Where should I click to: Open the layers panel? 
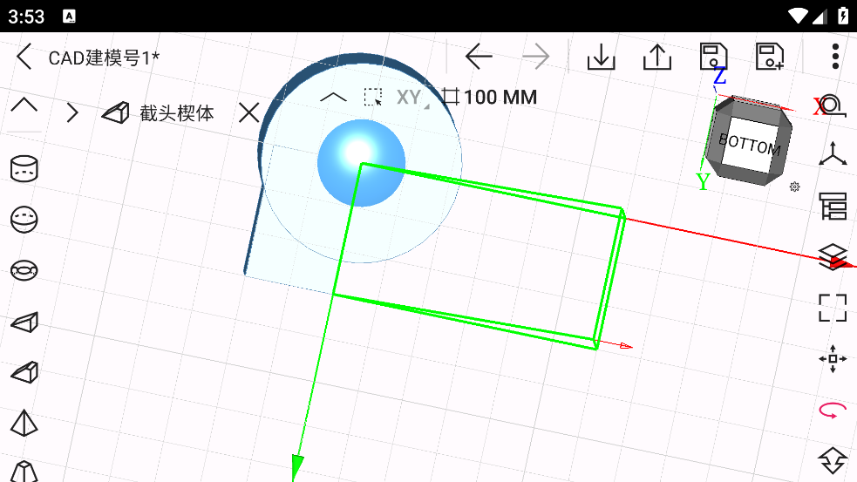pos(833,255)
